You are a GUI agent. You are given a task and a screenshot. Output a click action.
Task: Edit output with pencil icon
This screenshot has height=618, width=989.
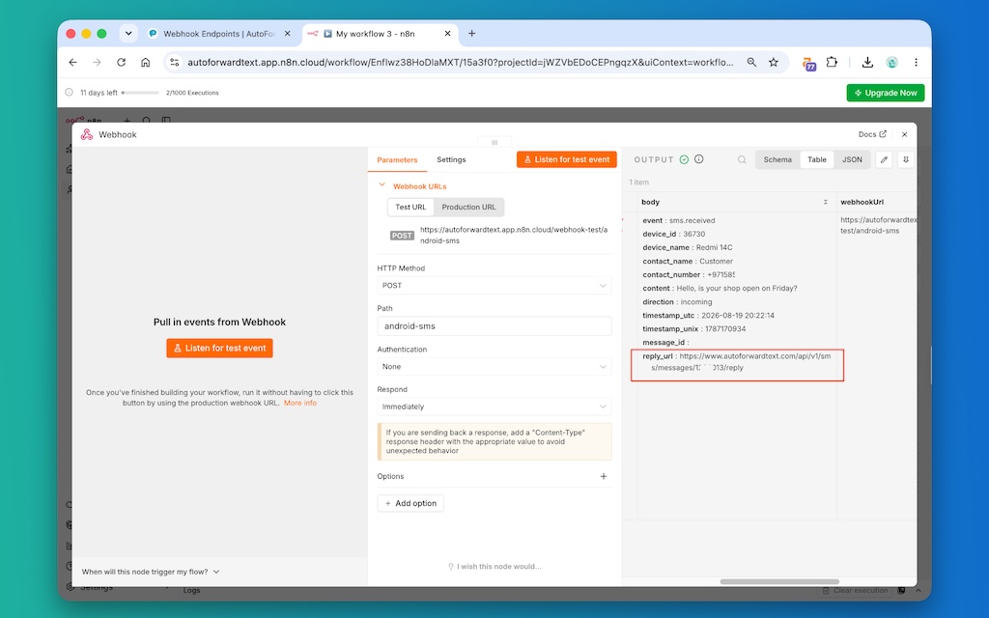(x=884, y=159)
